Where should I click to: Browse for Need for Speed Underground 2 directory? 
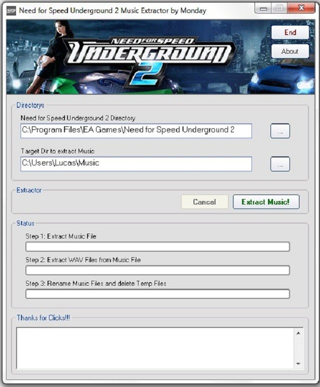click(x=280, y=131)
